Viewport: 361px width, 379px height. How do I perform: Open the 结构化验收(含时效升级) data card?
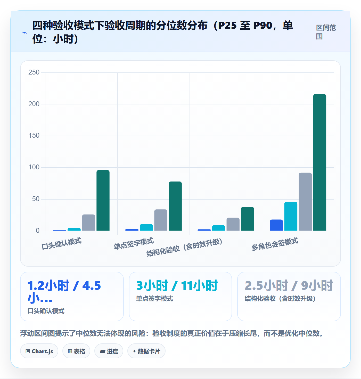(289, 296)
